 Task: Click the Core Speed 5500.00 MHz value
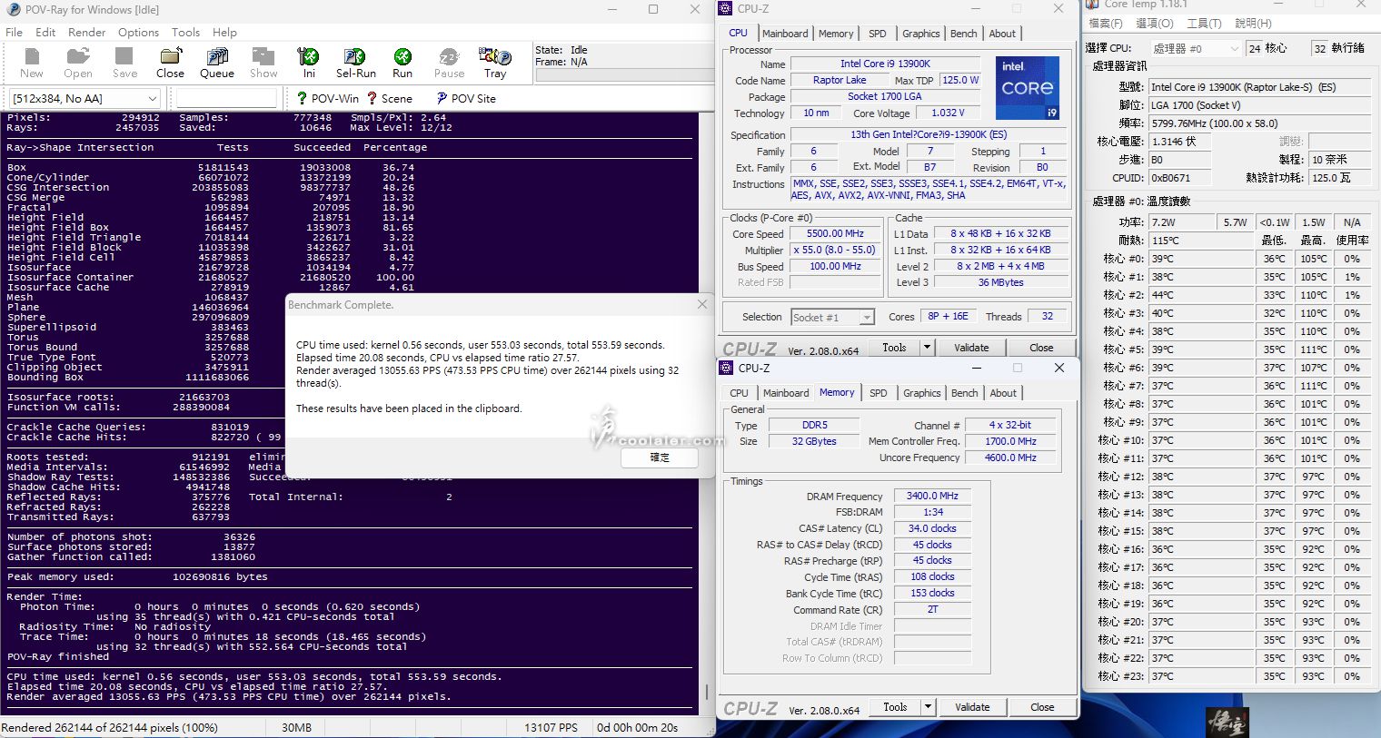click(x=835, y=233)
